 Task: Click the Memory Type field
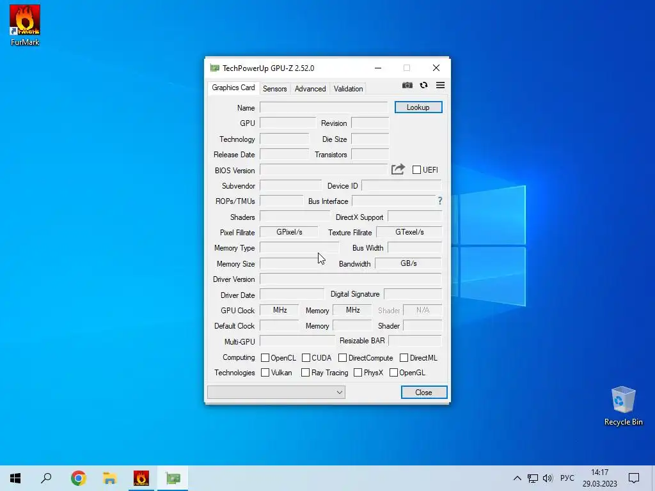299,247
